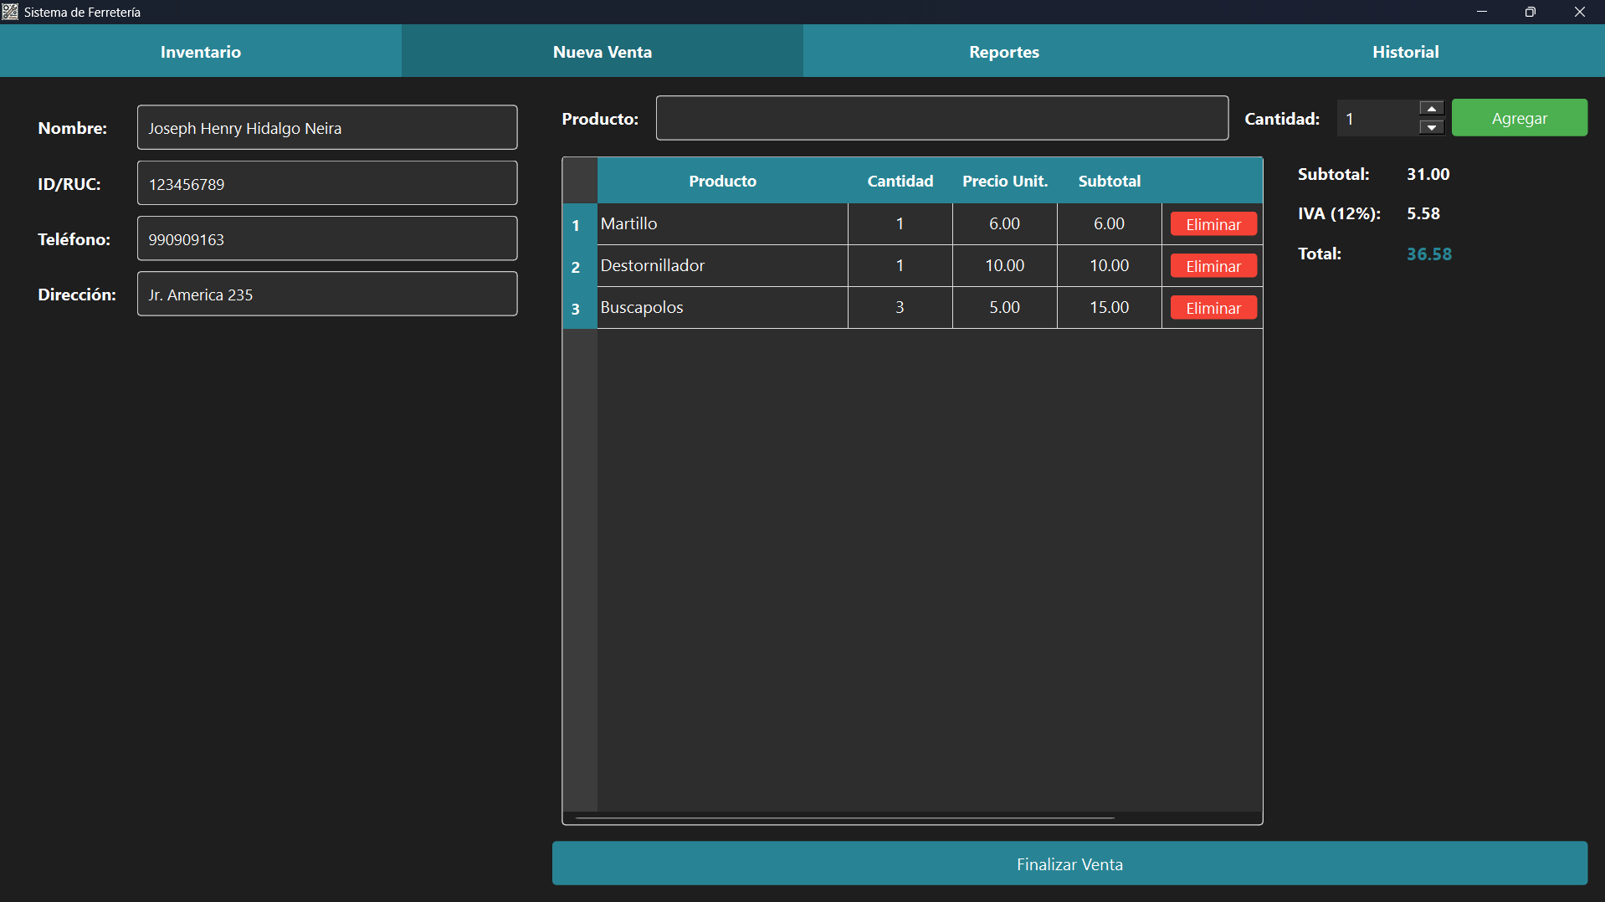Click the Producto search input field
Viewport: 1605px width, 902px height.
click(941, 118)
